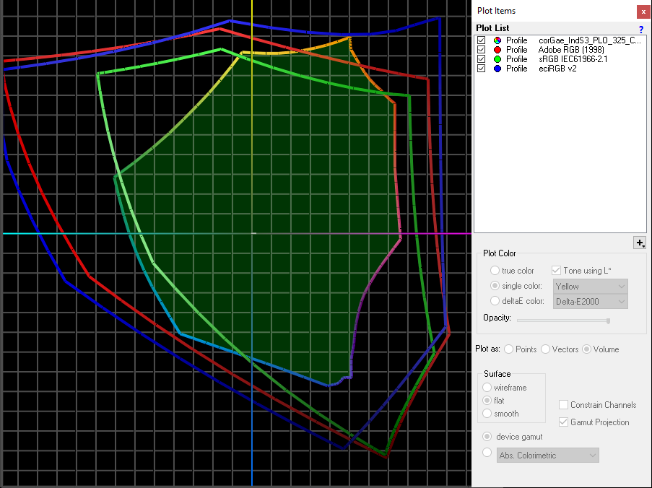The height and width of the screenshot is (488, 652).
Task: Click the green circle icon for sRGB IEC61966-2.1
Action: [x=497, y=59]
